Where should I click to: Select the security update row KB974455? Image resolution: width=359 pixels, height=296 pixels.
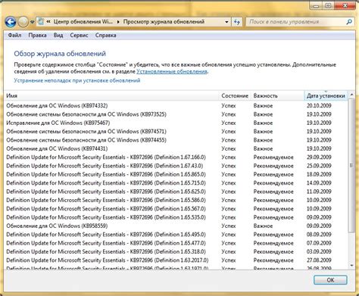(176, 140)
